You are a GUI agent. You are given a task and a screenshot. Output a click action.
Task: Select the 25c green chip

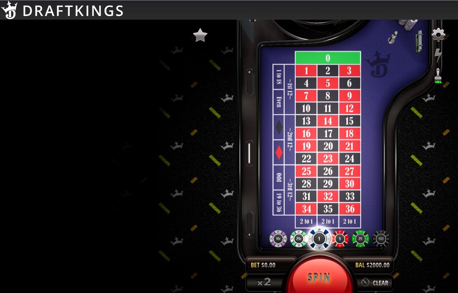pos(298,239)
